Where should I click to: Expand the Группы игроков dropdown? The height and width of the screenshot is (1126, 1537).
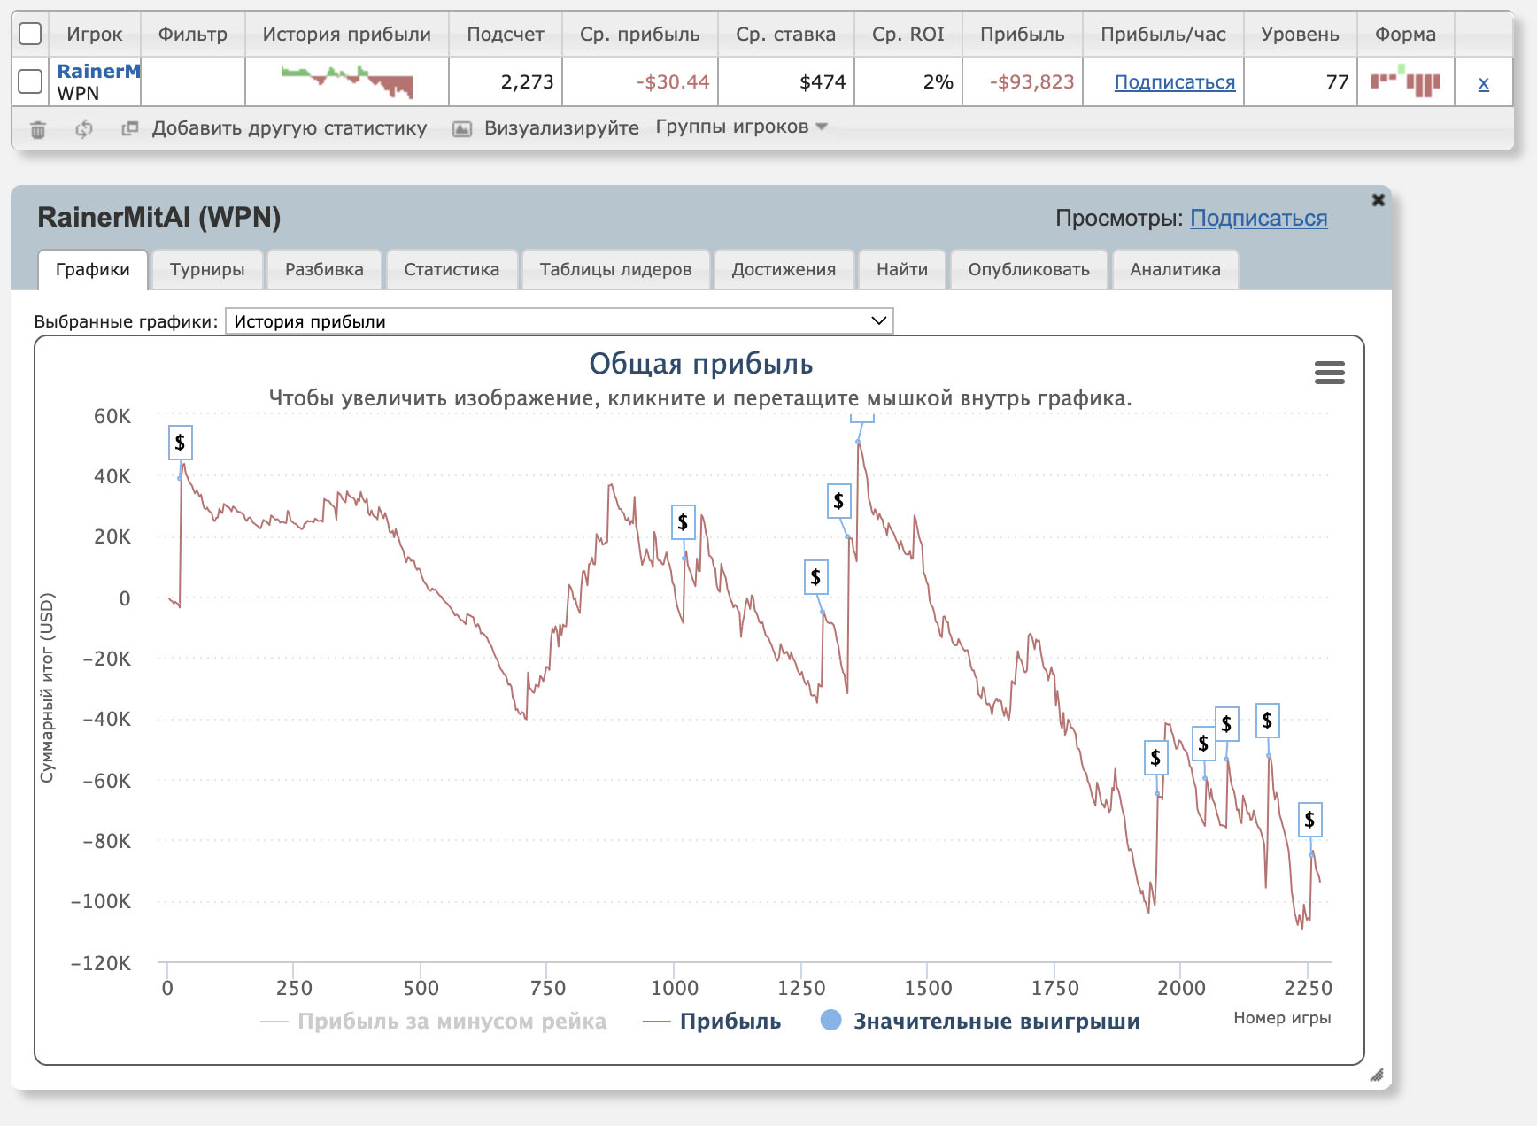pyautogui.click(x=741, y=127)
